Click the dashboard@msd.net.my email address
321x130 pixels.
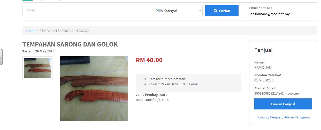click(x=270, y=14)
